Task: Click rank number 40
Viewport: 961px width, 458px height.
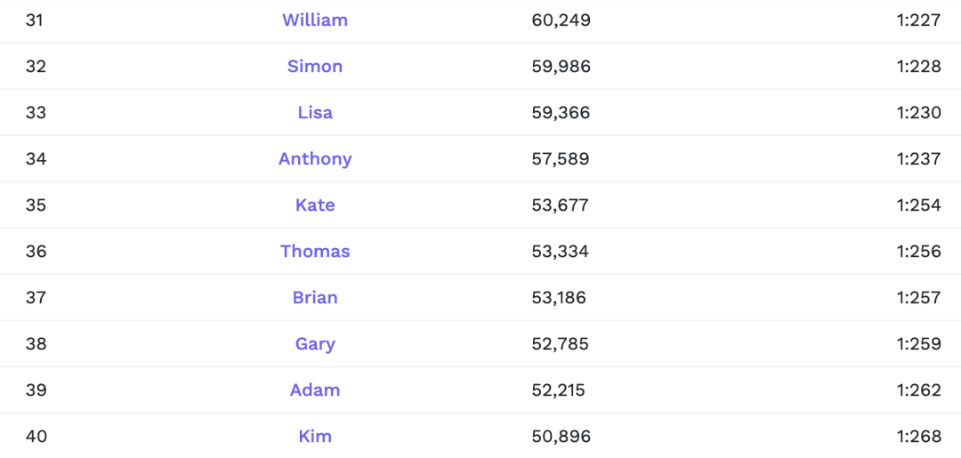Action: (36, 436)
